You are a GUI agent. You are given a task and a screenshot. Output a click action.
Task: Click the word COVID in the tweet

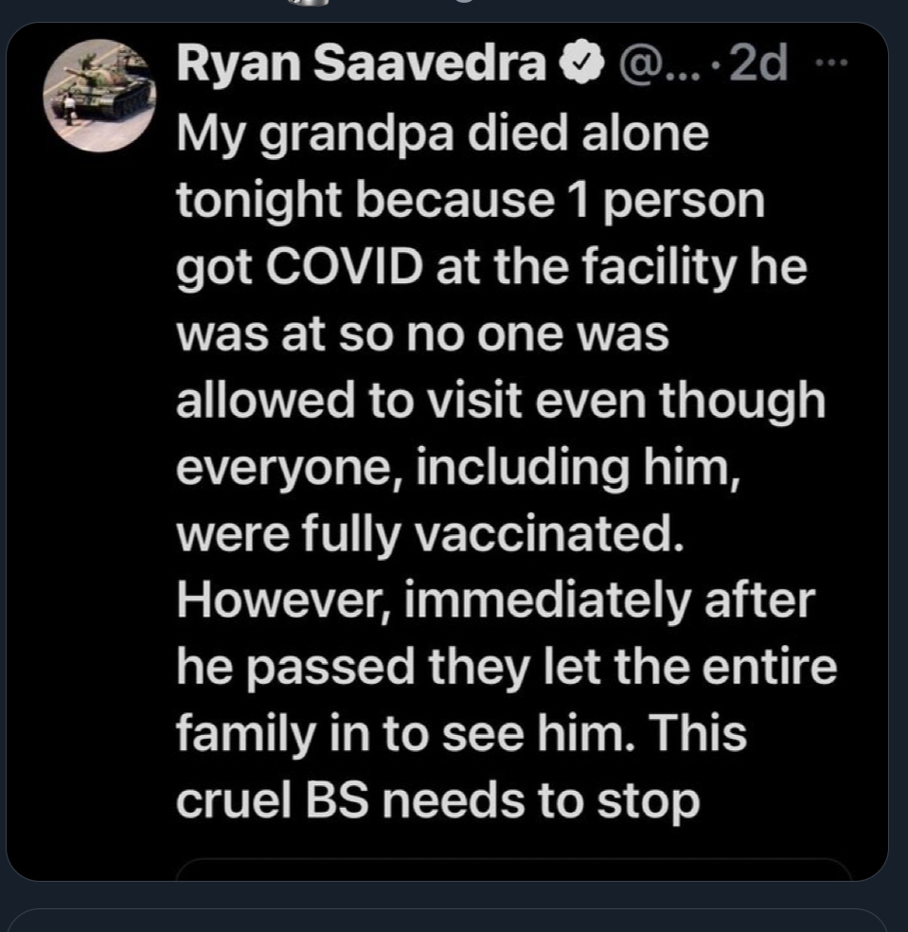click(x=344, y=266)
